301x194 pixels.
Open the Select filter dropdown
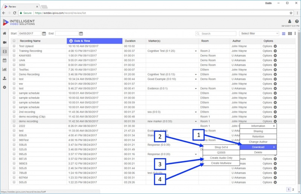(259, 34)
